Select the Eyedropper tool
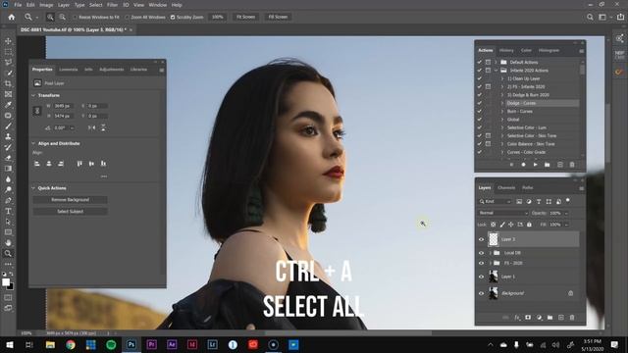Image resolution: width=628 pixels, height=353 pixels. click(8, 105)
